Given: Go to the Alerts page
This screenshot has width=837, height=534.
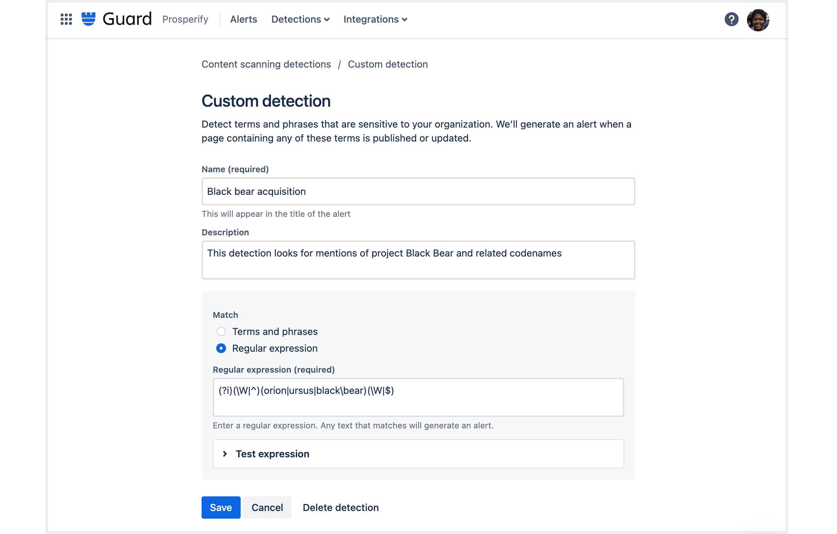Looking at the screenshot, I should pyautogui.click(x=243, y=20).
